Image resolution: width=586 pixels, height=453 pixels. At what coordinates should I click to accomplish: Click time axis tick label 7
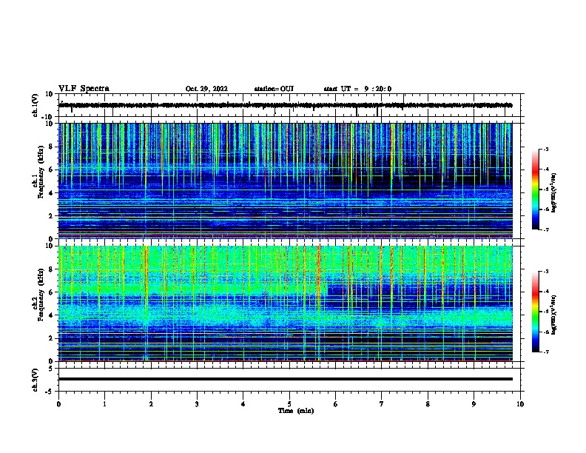pyautogui.click(x=382, y=404)
